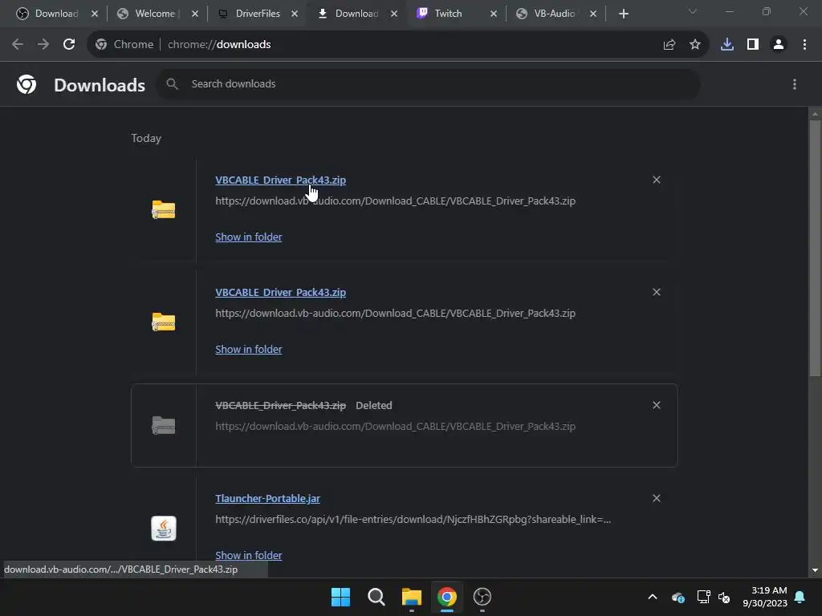This screenshot has height=616, width=822.
Task: Show second VBCABLE zip in folder
Action: (x=249, y=349)
